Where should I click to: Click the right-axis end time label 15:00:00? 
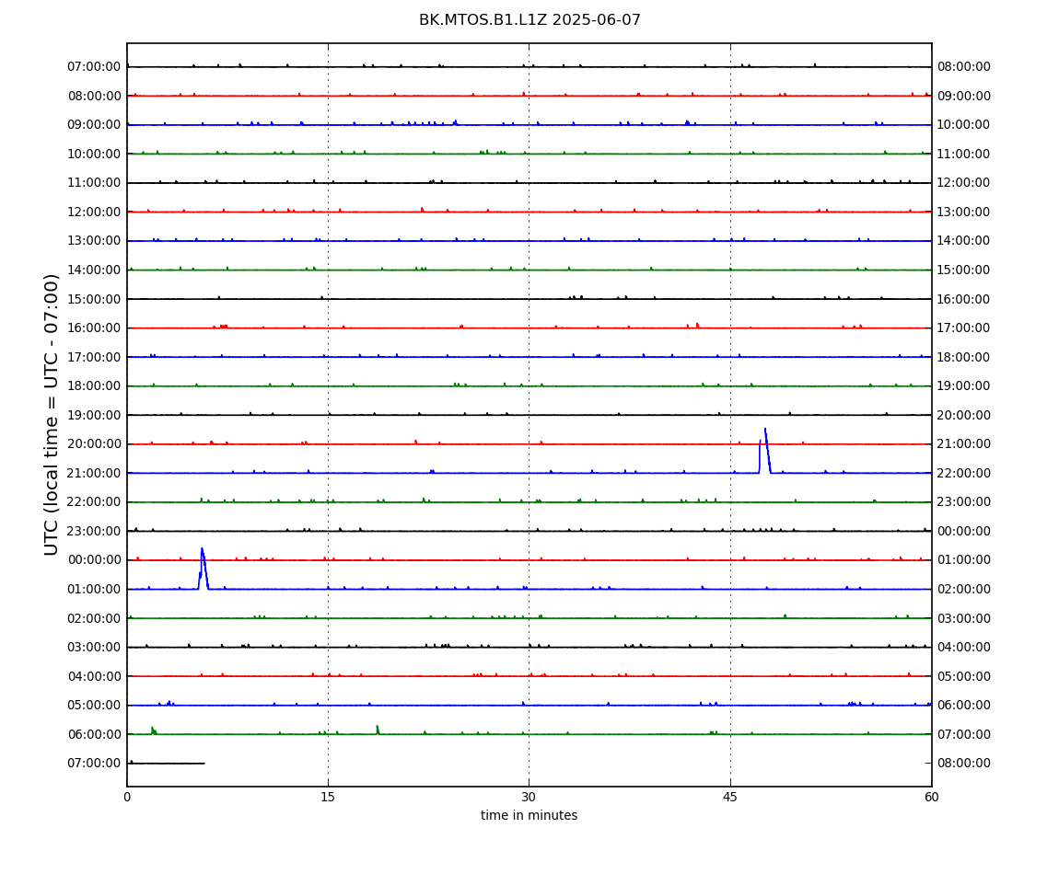coord(964,270)
